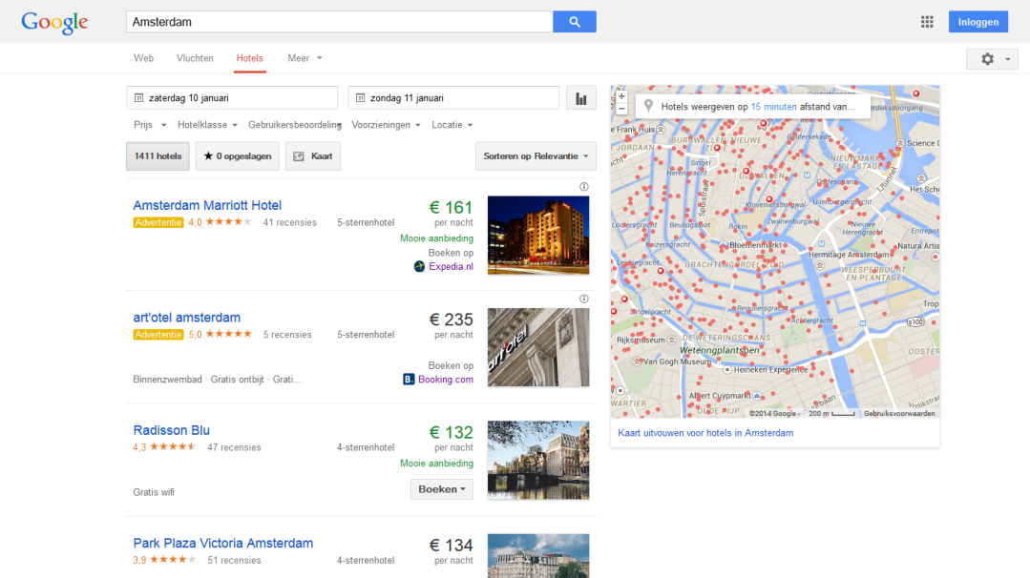Expand the Voorzieningen filter

coord(387,125)
